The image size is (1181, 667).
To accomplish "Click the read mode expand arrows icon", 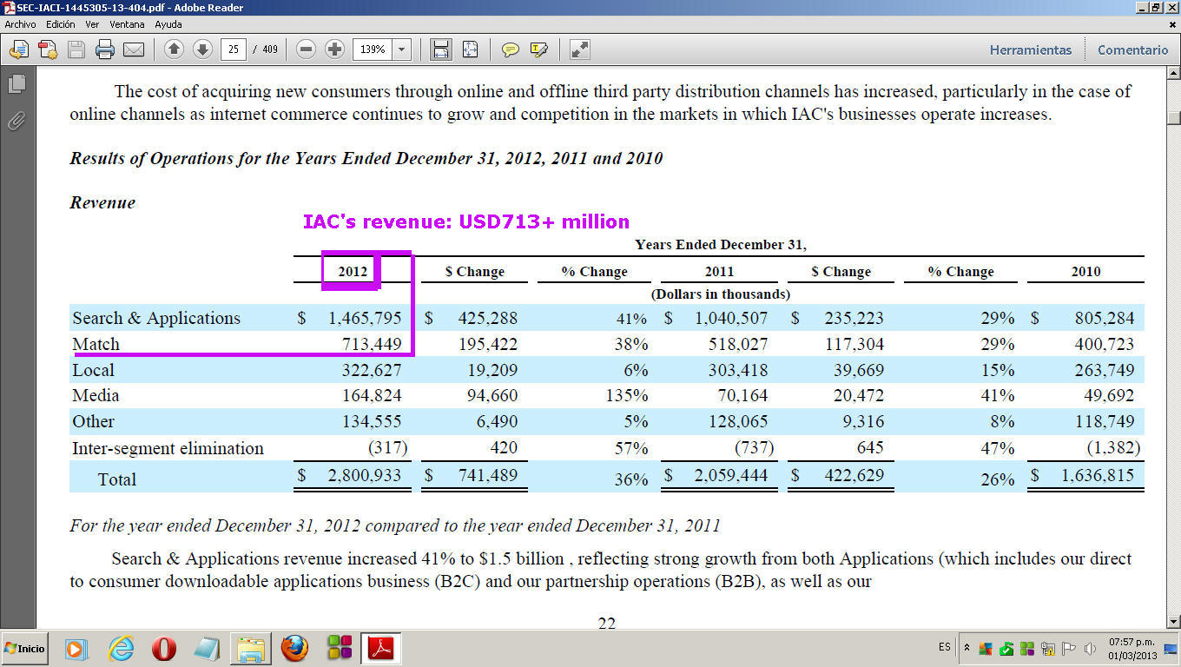I will coord(580,50).
